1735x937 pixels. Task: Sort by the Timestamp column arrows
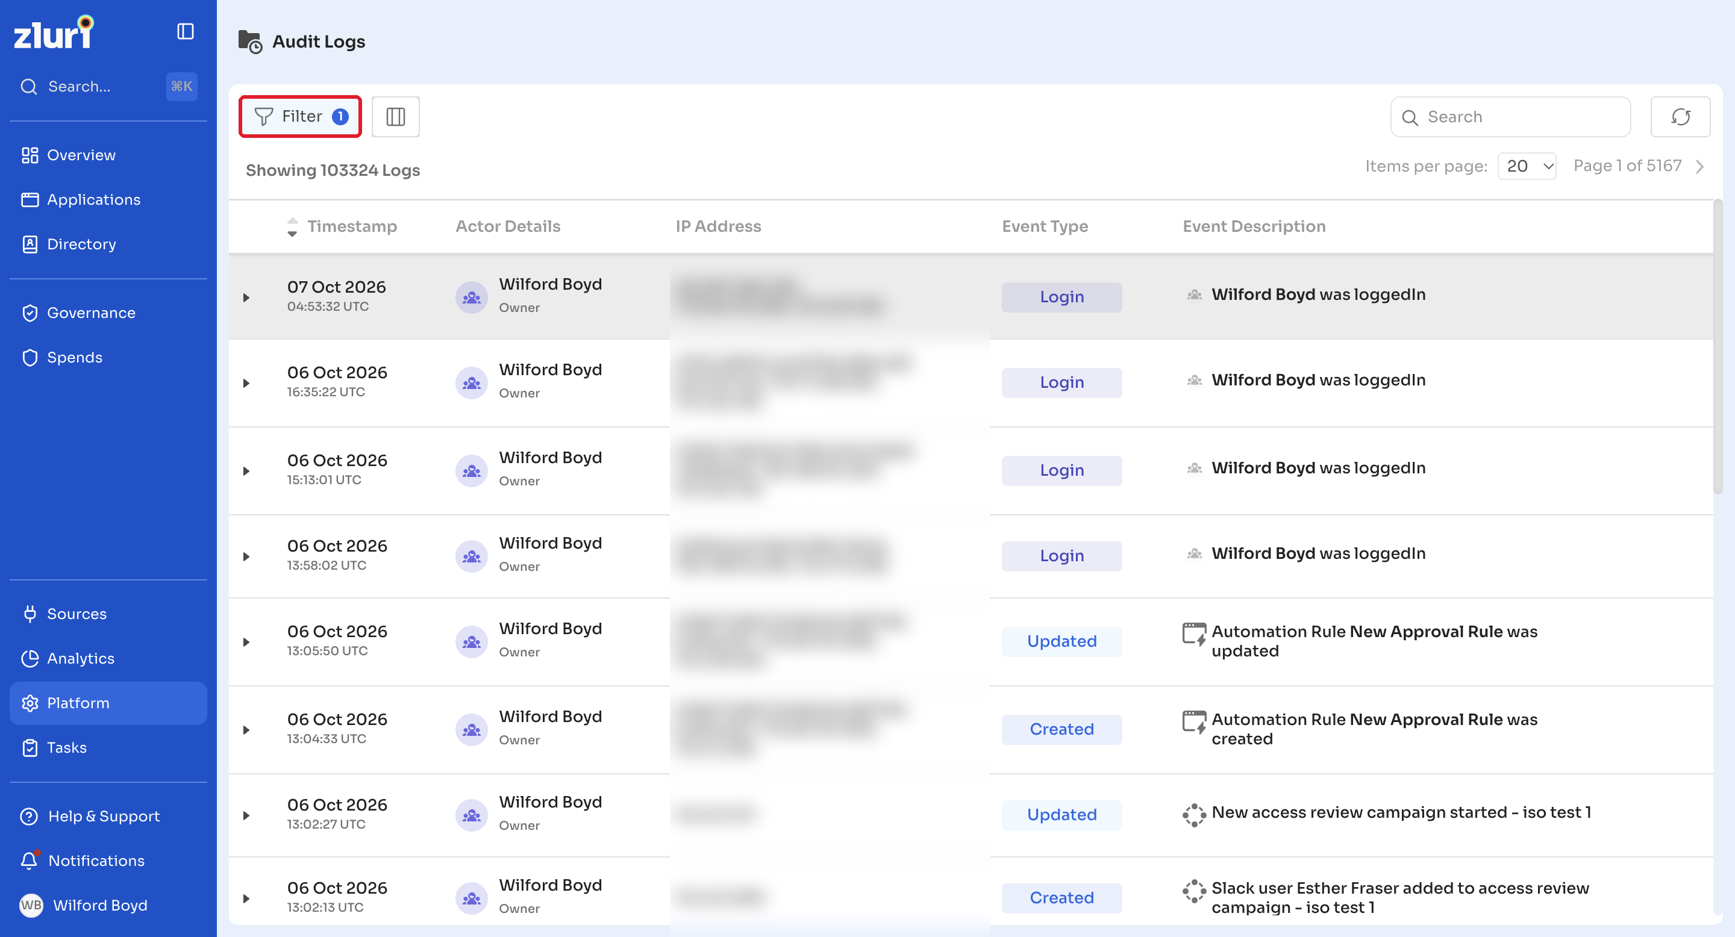coord(292,227)
